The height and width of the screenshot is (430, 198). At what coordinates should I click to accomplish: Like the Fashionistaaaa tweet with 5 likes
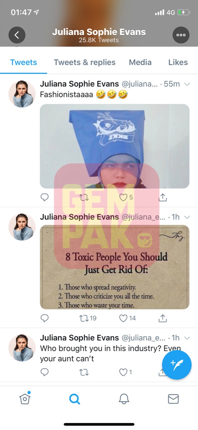click(126, 198)
